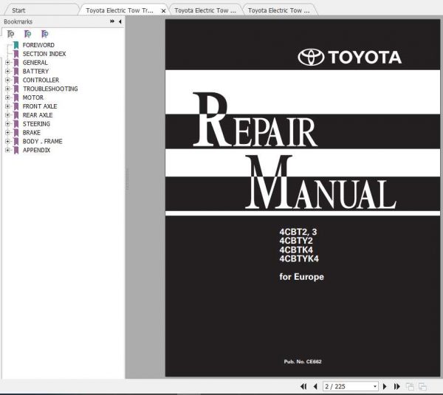Expand the CONTROLLER bookmark
Screen dimensions: 443x395
click(7, 80)
